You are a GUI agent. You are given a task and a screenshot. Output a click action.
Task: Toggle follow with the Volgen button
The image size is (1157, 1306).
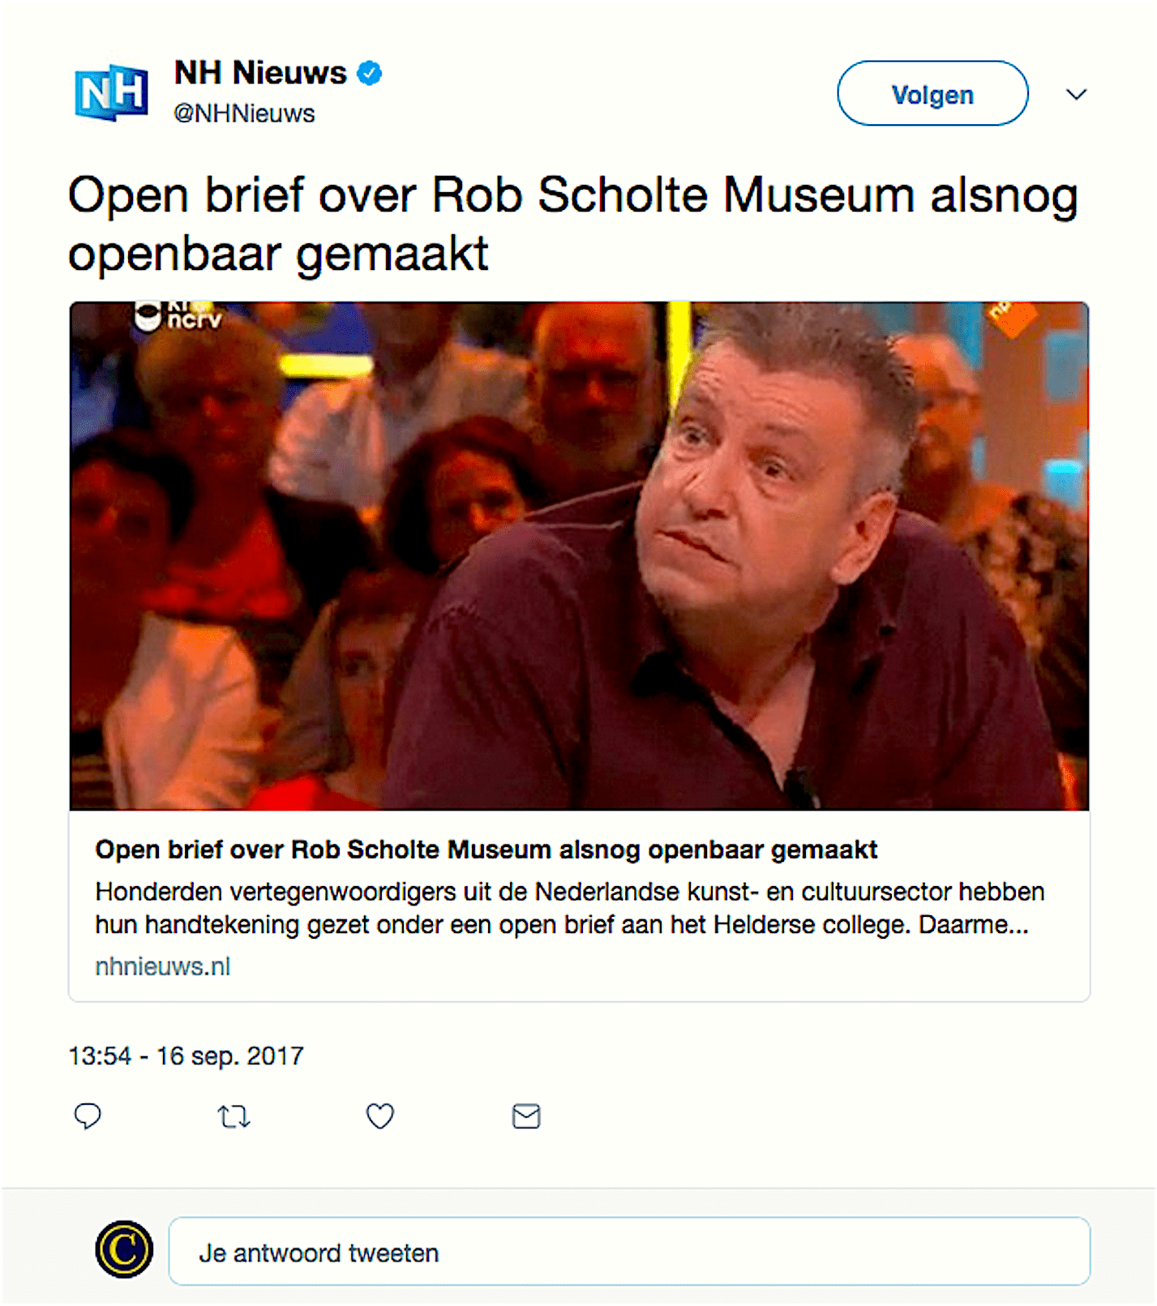(932, 94)
